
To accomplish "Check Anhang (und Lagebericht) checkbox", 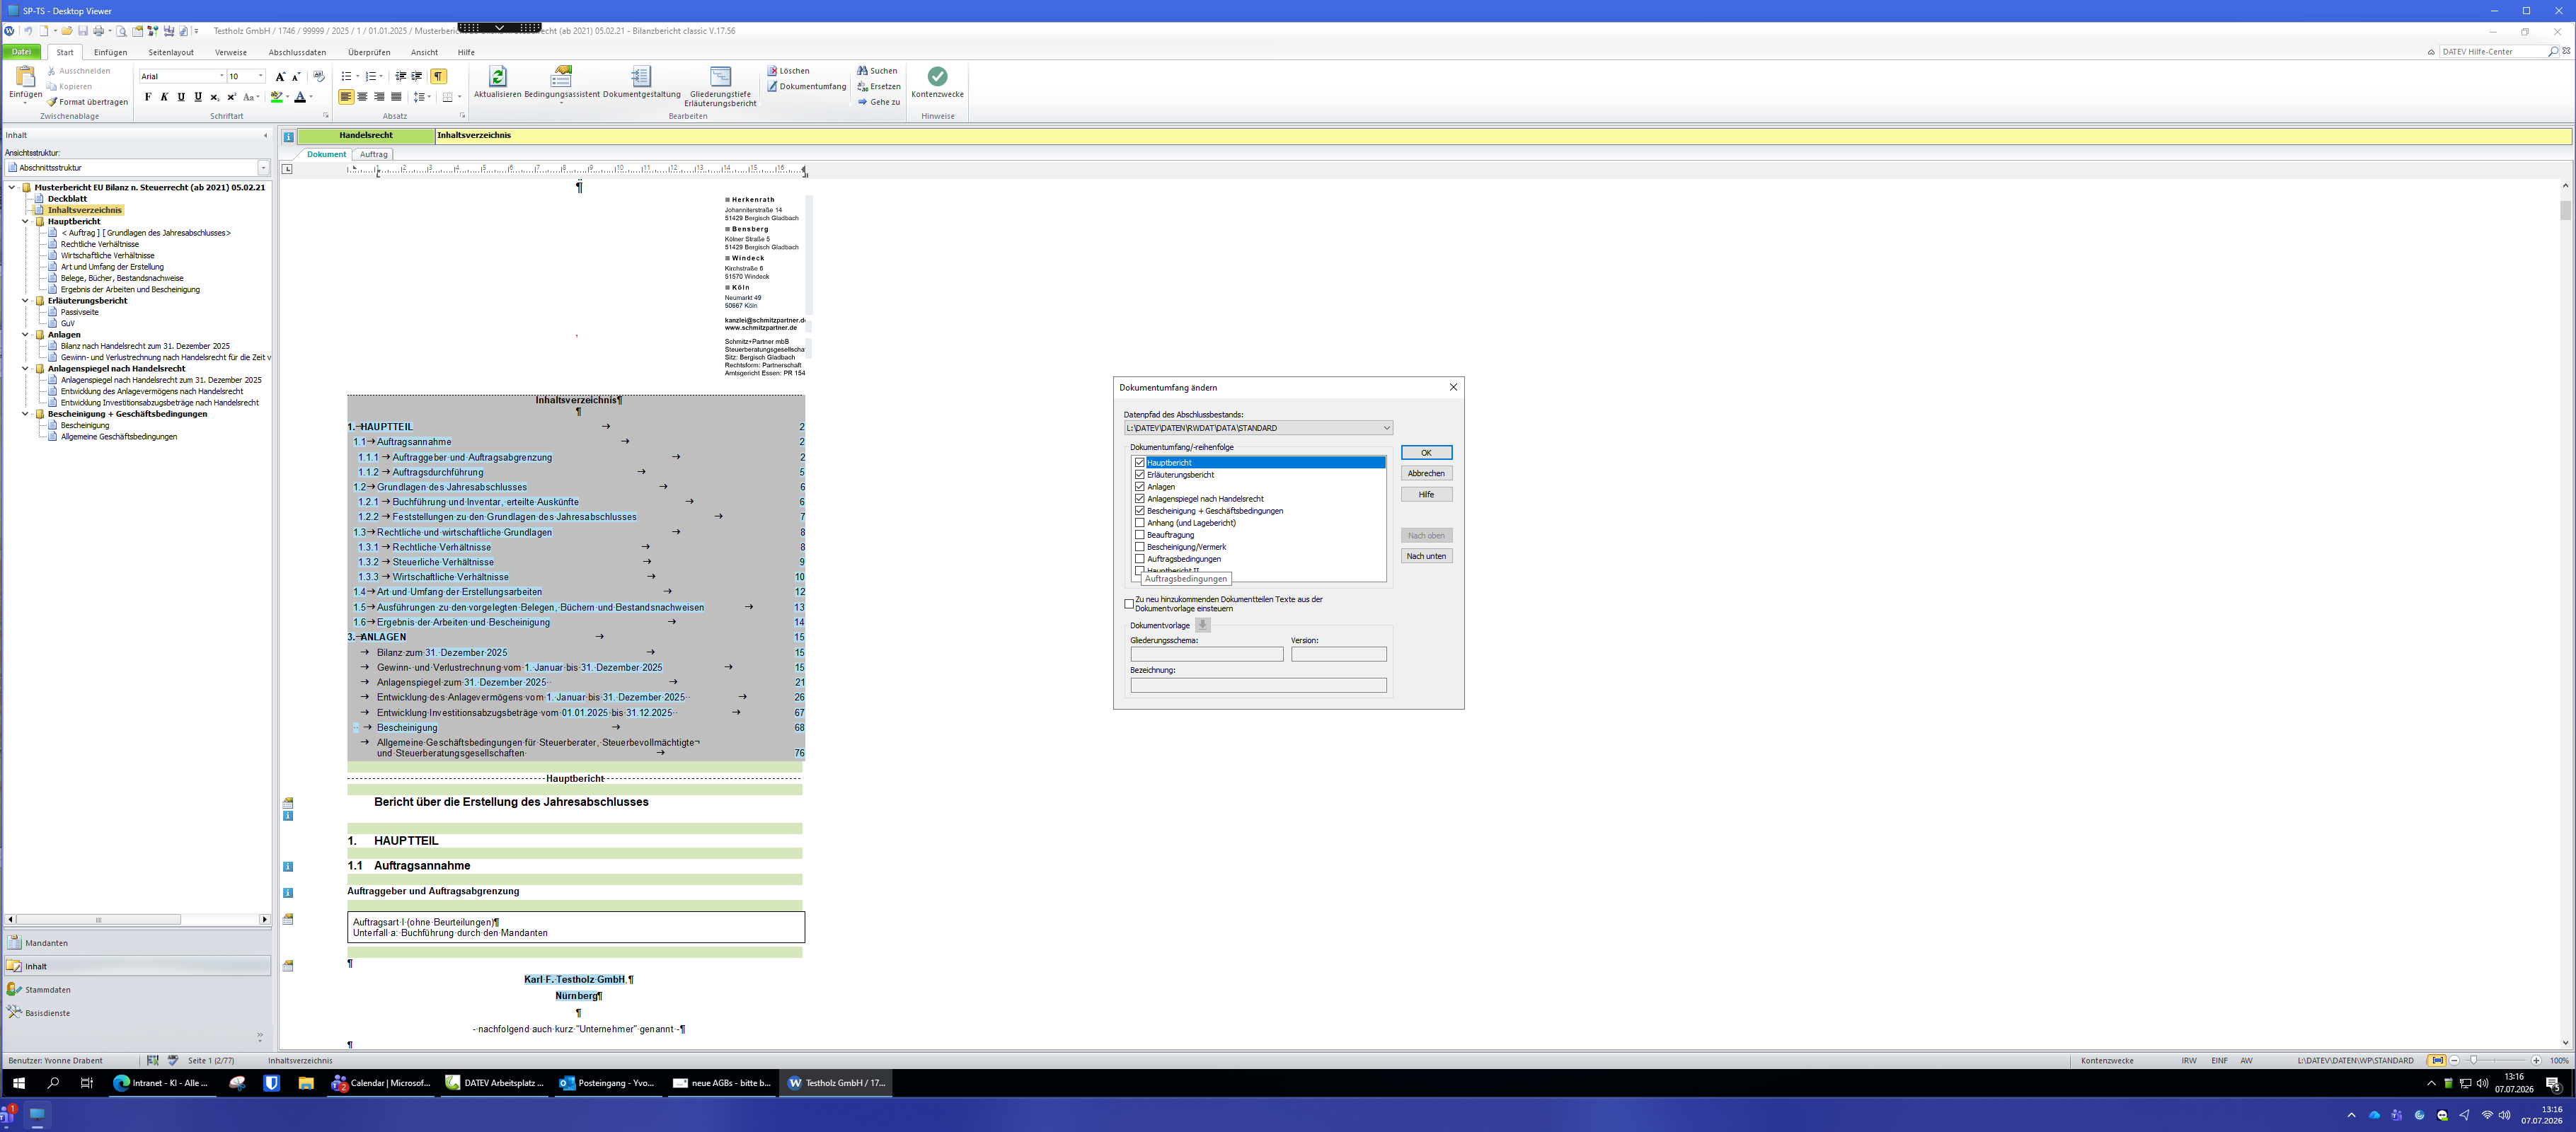I will coord(1140,523).
